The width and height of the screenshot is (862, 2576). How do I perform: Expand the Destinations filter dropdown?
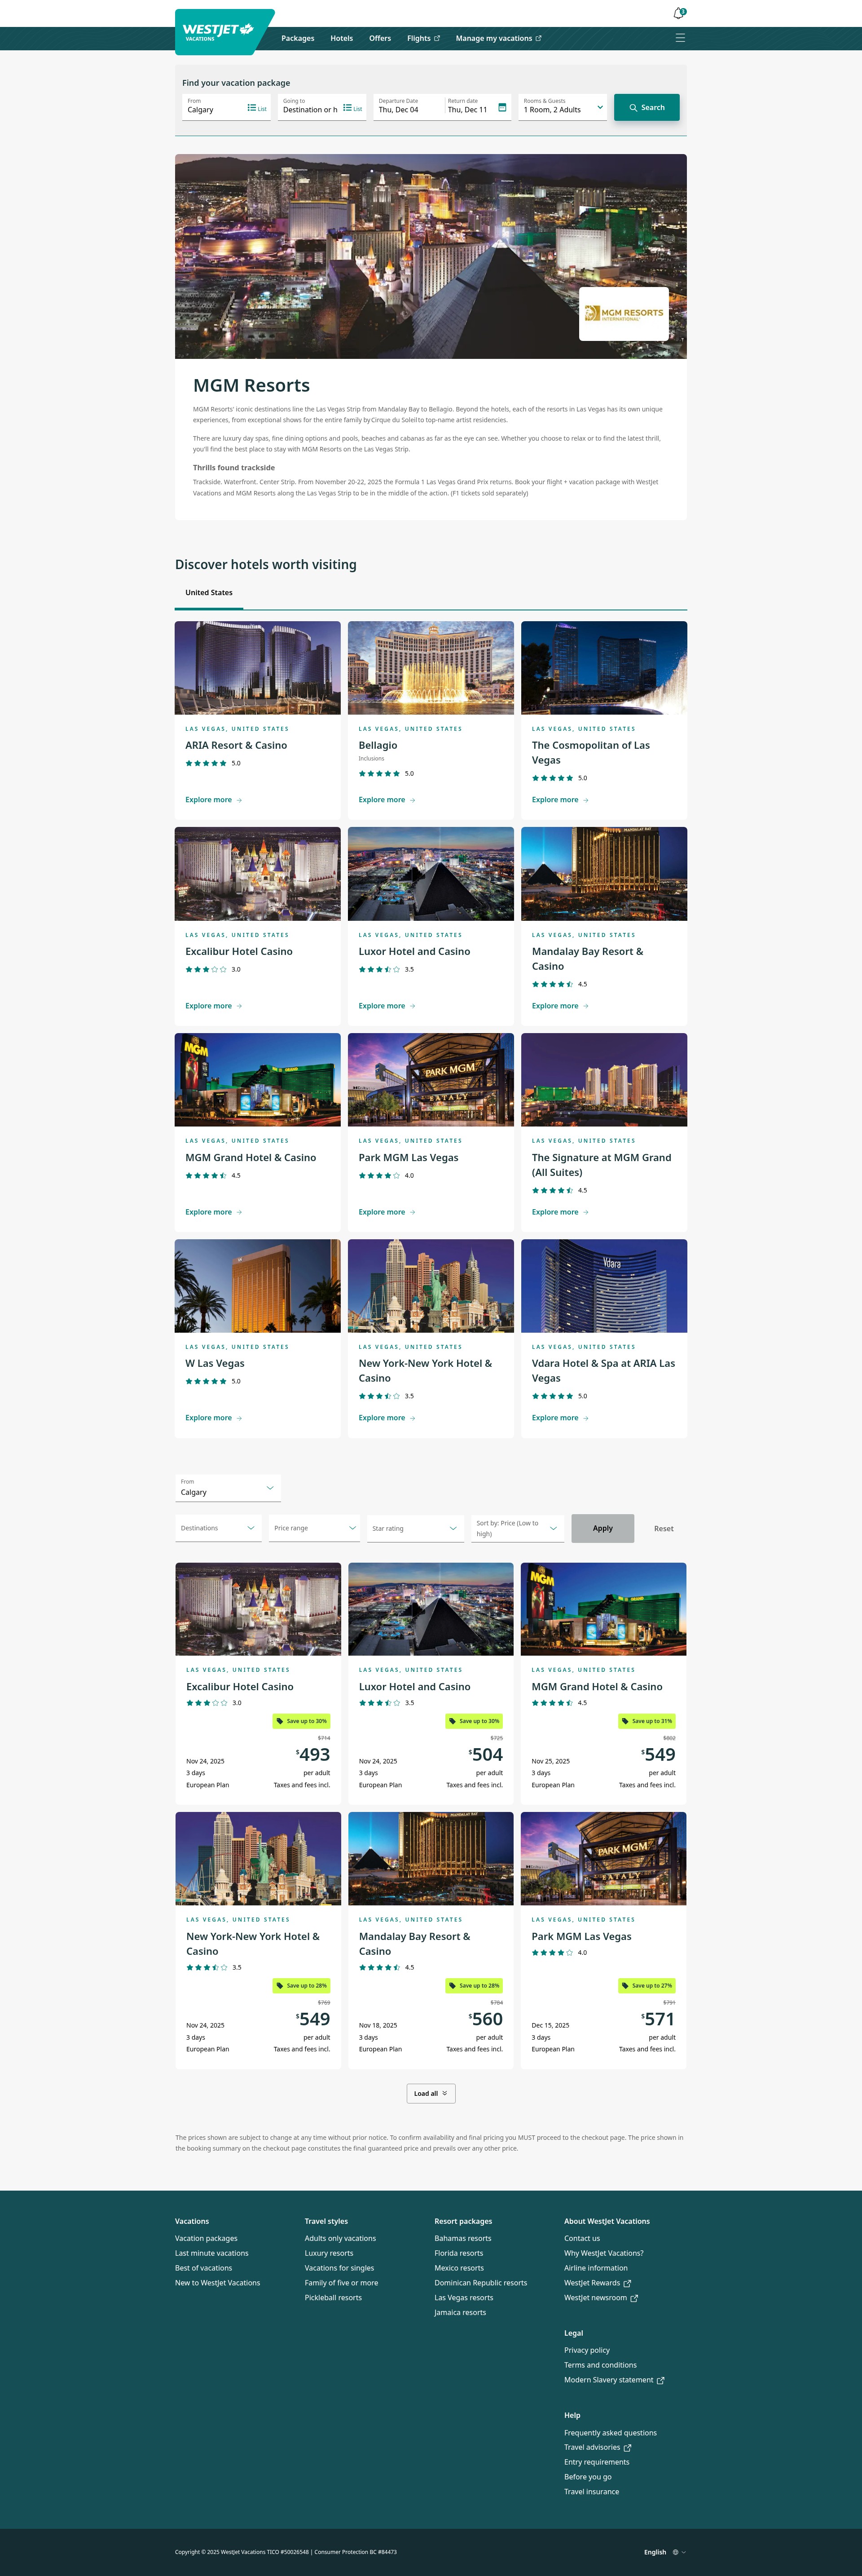tap(218, 1528)
